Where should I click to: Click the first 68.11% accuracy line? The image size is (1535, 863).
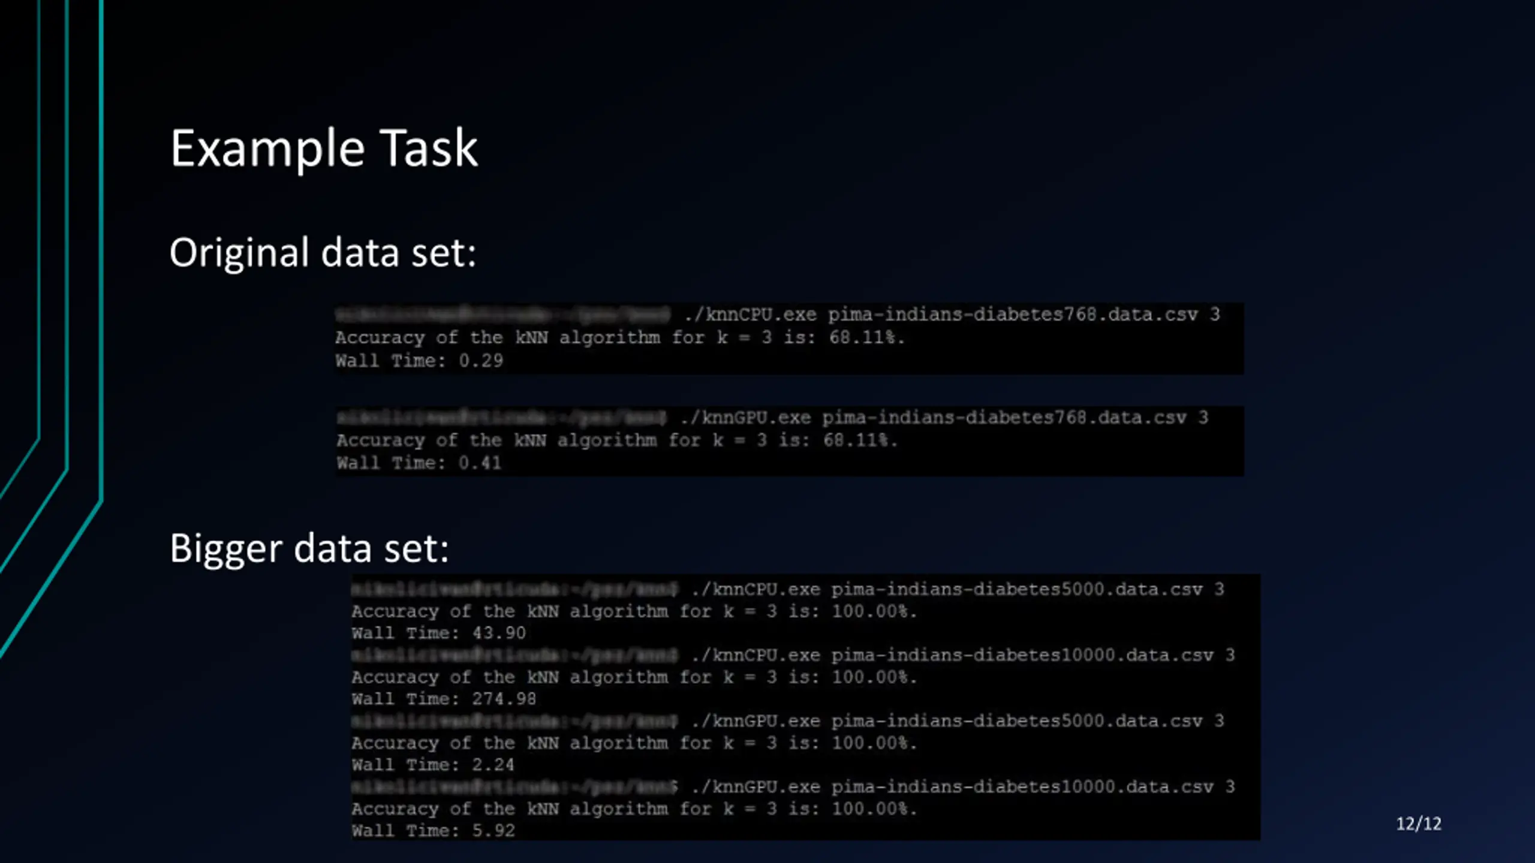(x=620, y=337)
